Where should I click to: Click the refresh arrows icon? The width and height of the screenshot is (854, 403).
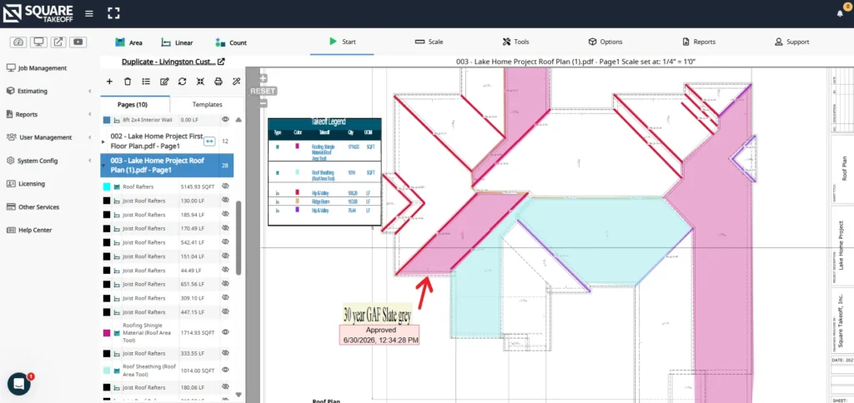tap(183, 82)
